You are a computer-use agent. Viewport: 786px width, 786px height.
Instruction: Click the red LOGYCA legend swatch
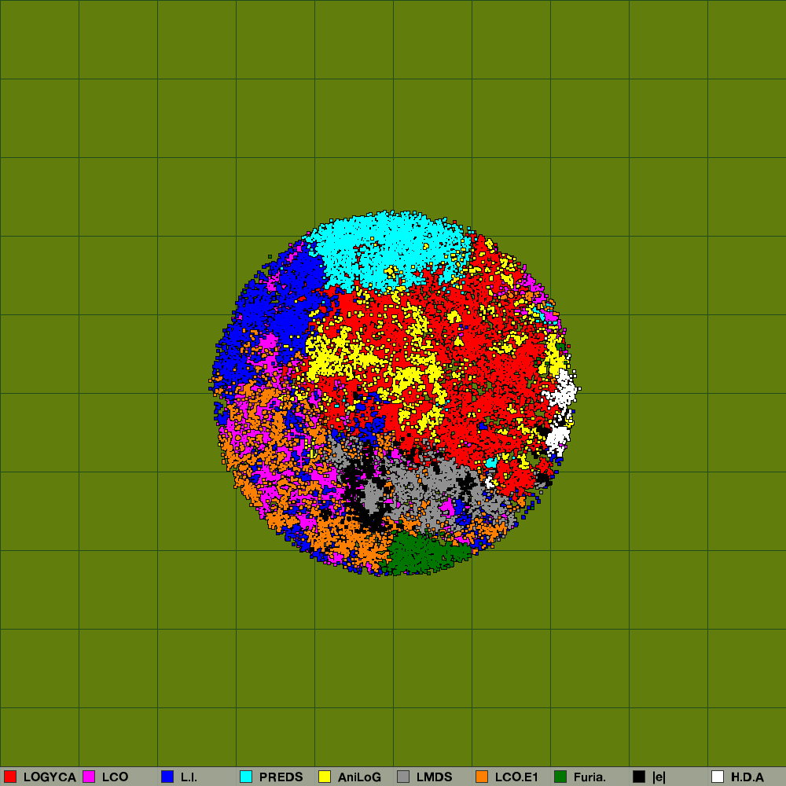10,777
